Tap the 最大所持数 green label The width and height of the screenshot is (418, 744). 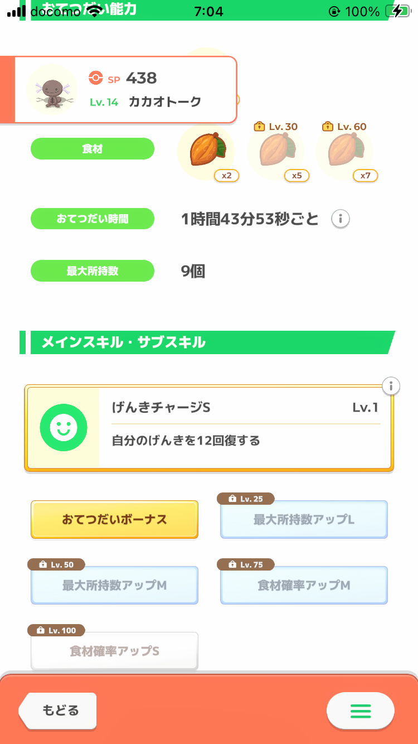click(92, 271)
